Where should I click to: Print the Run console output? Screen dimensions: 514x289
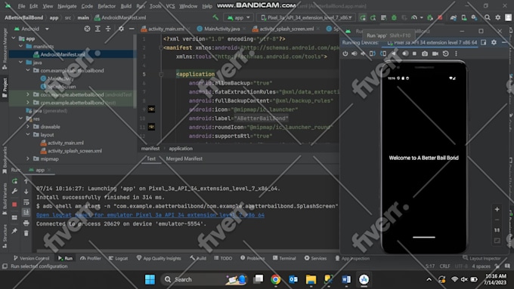pos(26,223)
